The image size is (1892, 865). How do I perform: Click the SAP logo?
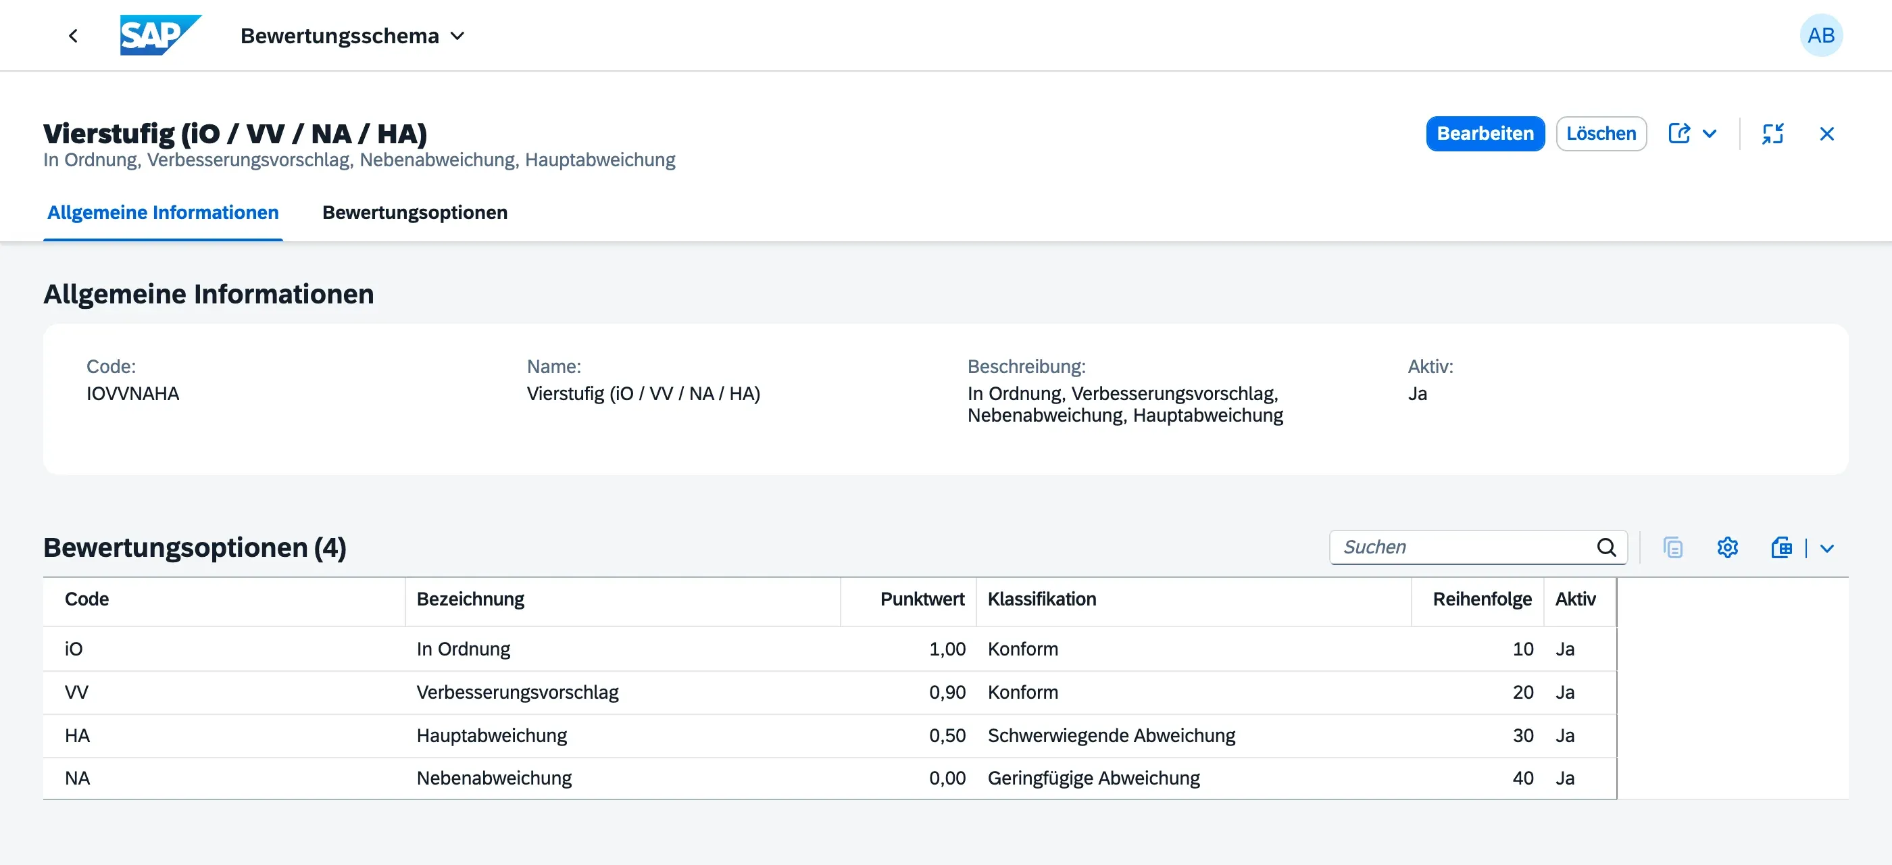click(x=161, y=35)
